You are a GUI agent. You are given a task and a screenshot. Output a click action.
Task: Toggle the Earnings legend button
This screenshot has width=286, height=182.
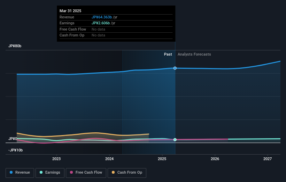coord(50,173)
